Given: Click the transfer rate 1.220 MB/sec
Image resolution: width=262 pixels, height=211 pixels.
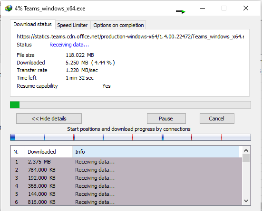Looking at the screenshot, I should 82,70.
